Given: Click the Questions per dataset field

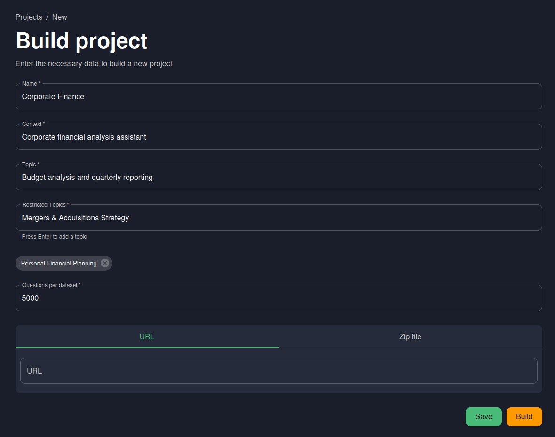Looking at the screenshot, I should pos(278,298).
